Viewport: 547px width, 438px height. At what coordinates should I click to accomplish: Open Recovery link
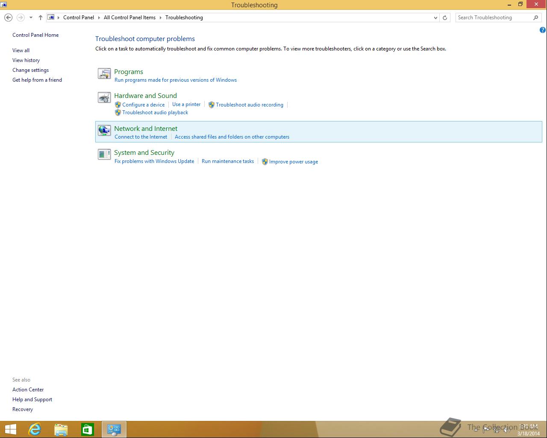[23, 409]
